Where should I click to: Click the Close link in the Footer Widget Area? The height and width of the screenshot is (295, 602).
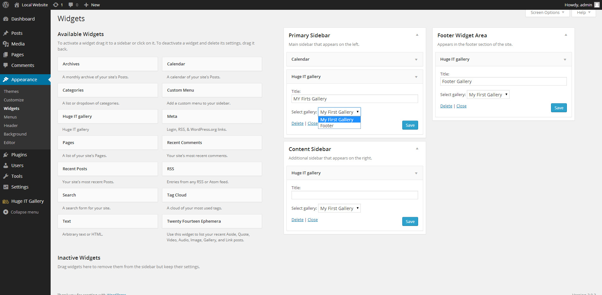click(461, 106)
